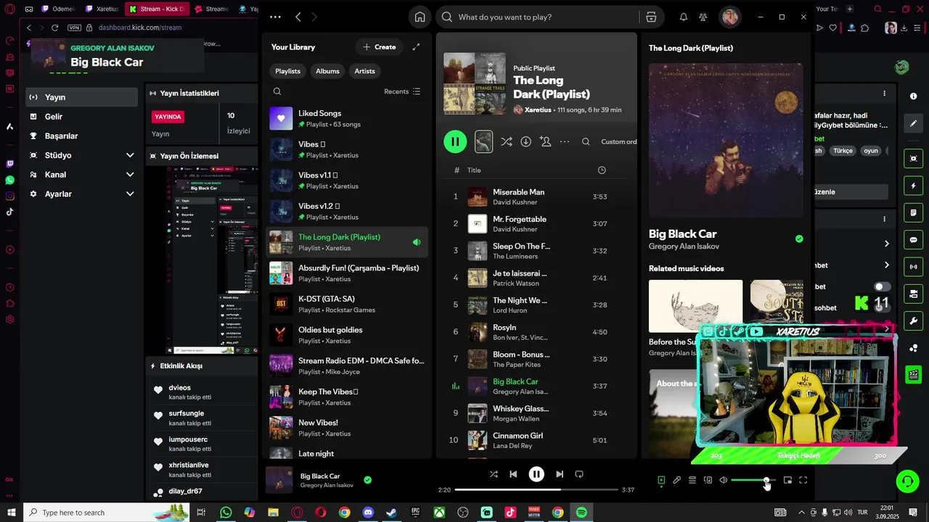
Task: Open Connect to a device
Action: (708, 480)
